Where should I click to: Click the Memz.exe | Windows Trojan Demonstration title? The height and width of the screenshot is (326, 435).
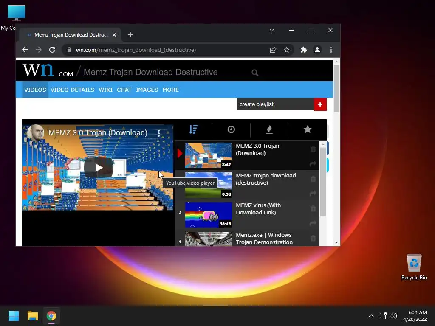click(x=264, y=239)
